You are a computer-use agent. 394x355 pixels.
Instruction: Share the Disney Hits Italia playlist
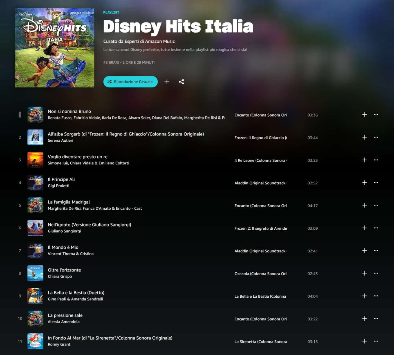(x=182, y=82)
